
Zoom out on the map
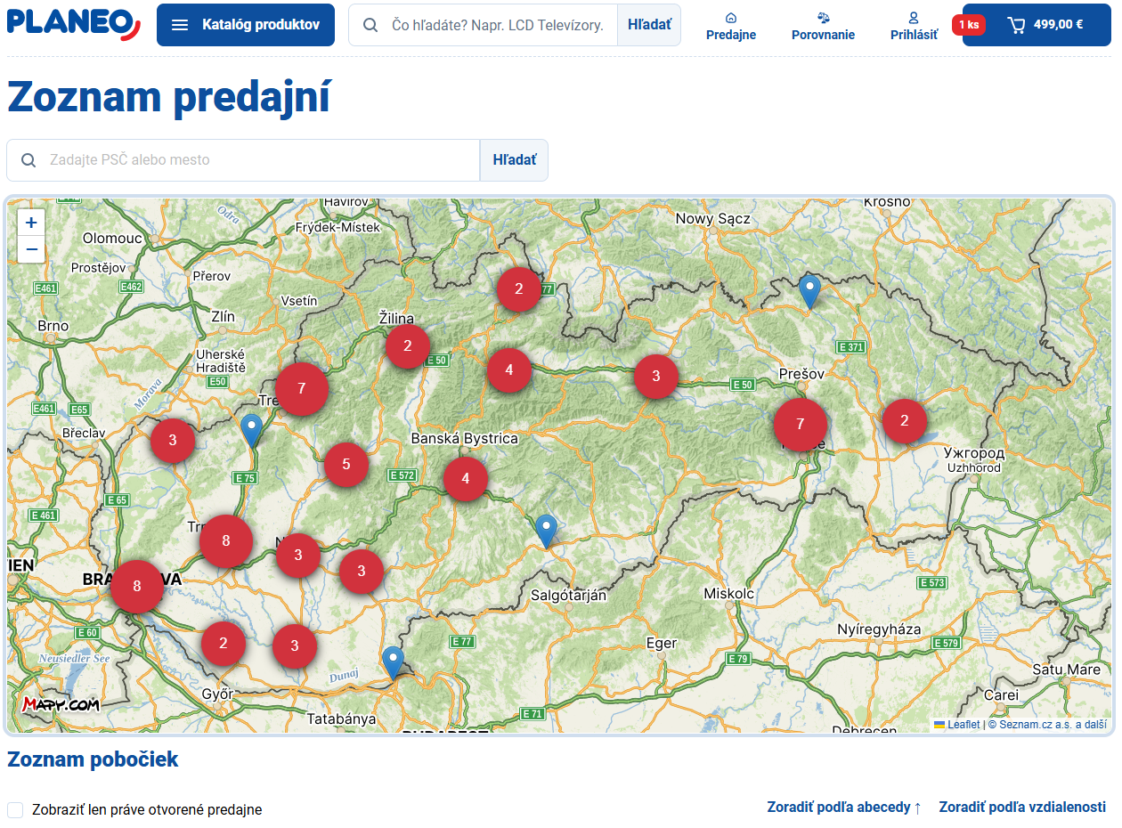[31, 249]
